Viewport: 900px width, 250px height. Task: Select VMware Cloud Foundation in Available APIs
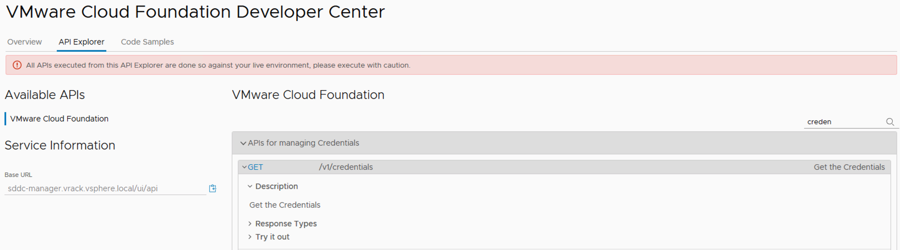pyautogui.click(x=59, y=119)
